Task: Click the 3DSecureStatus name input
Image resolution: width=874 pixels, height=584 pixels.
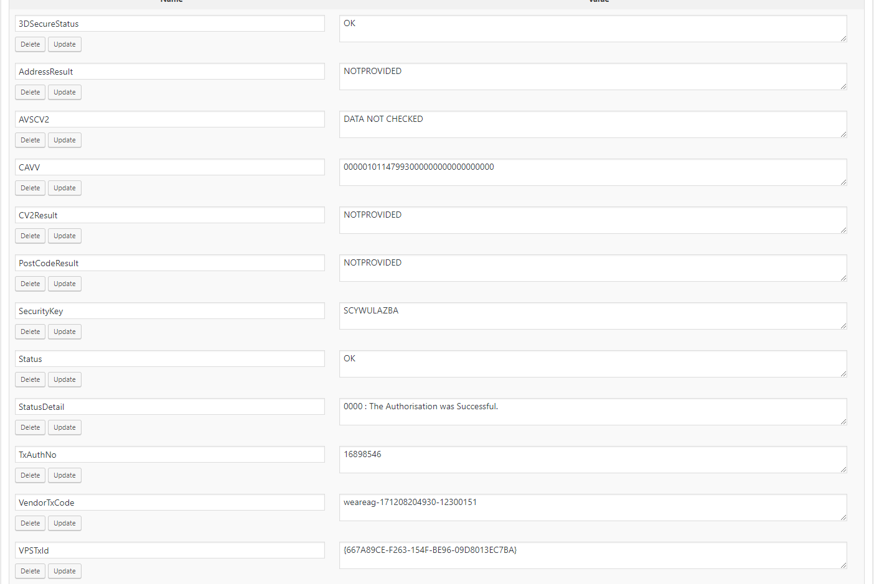Action: pyautogui.click(x=170, y=24)
